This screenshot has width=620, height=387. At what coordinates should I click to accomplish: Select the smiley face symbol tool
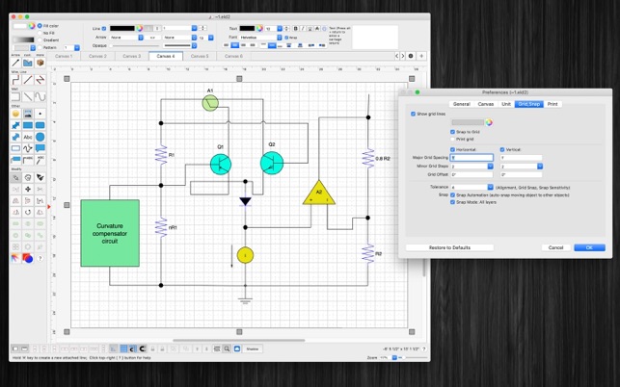[x=15, y=114]
